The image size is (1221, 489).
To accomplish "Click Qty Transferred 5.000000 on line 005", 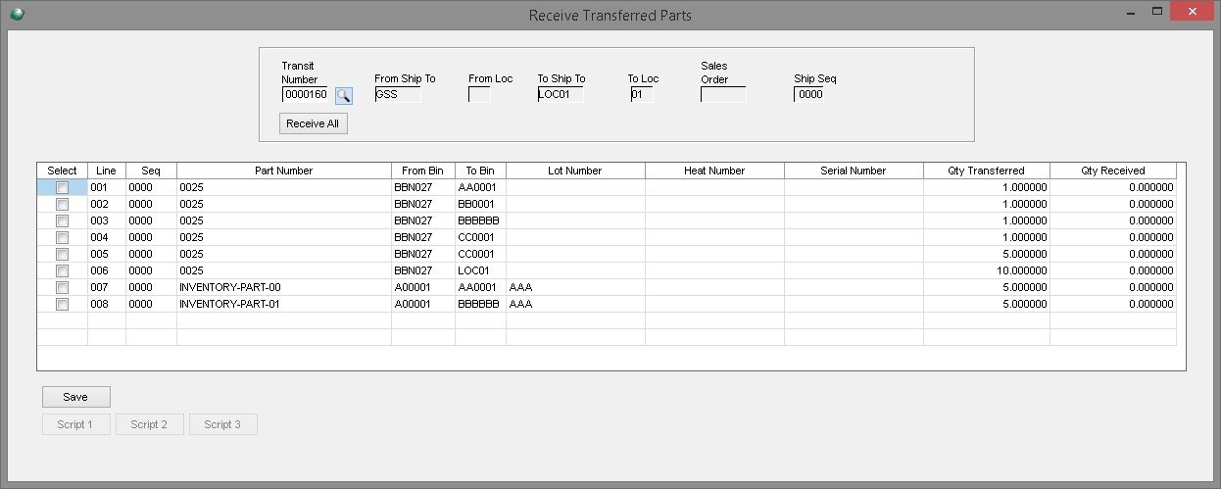I will 986,255.
